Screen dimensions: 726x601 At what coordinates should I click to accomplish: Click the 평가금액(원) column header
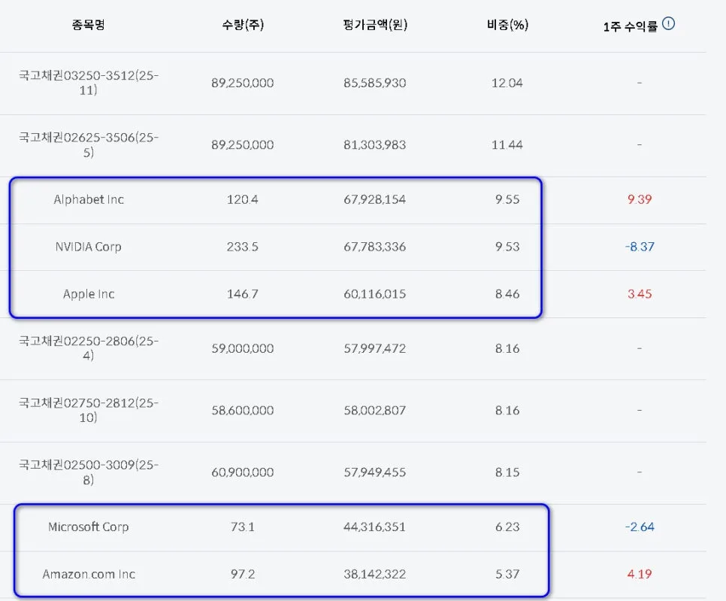pos(375,25)
